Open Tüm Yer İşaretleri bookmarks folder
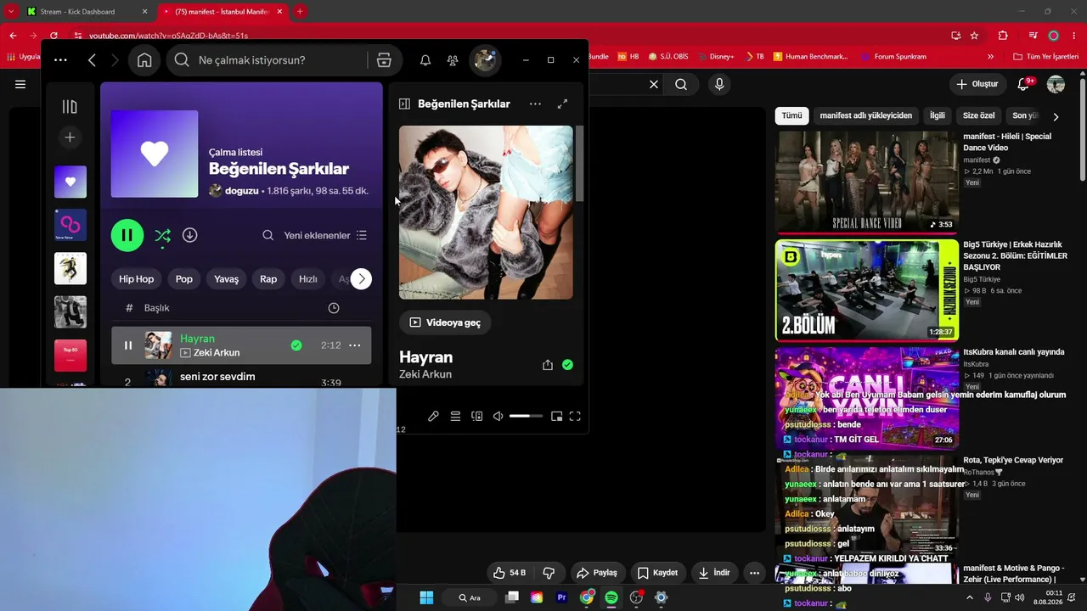 point(1045,57)
